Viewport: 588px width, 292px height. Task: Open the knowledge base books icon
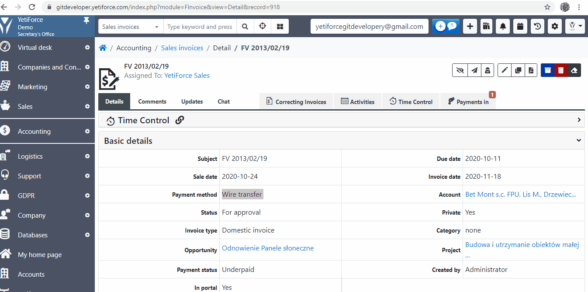[486, 27]
